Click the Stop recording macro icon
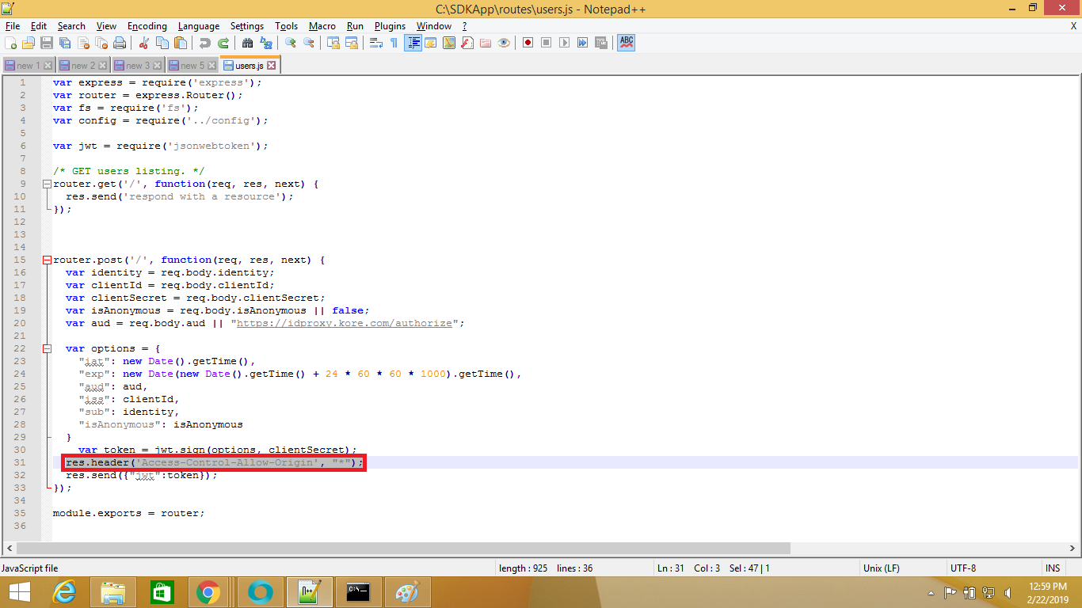The height and width of the screenshot is (608, 1082). (x=546, y=43)
